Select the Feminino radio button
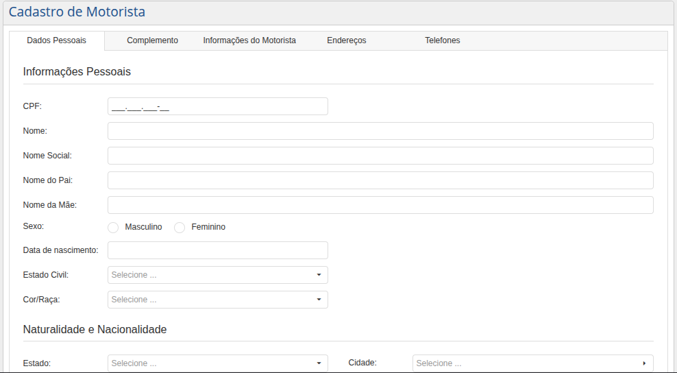Screen dimensions: 677x373 pyautogui.click(x=180, y=228)
